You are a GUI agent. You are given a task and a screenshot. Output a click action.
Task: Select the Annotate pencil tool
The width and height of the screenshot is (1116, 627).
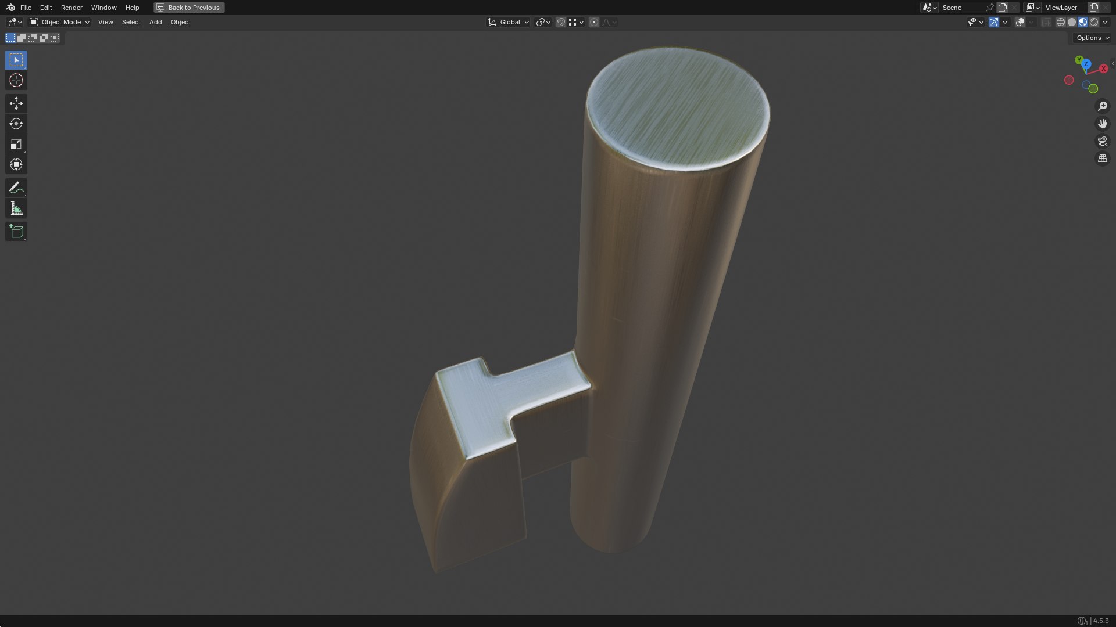coord(16,188)
